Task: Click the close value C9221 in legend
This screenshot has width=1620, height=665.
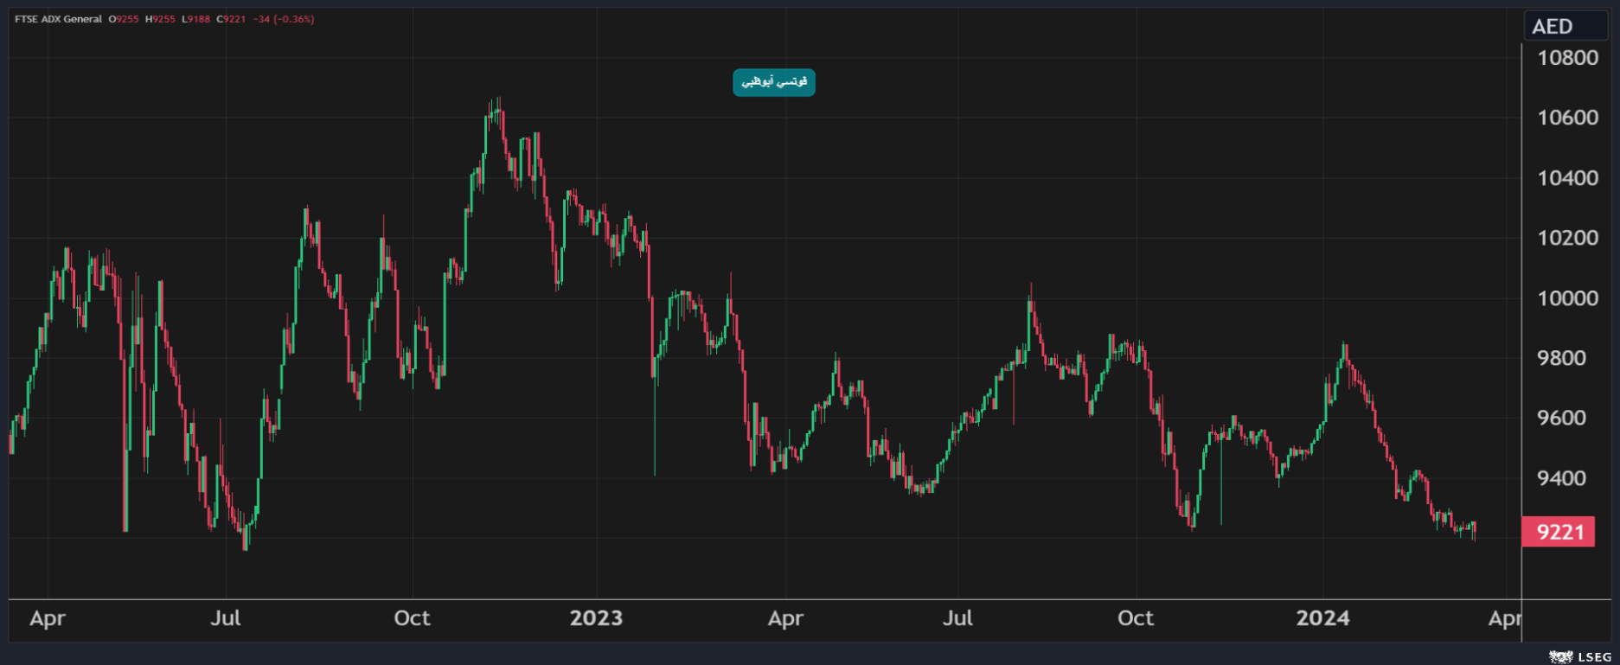Action: (231, 19)
